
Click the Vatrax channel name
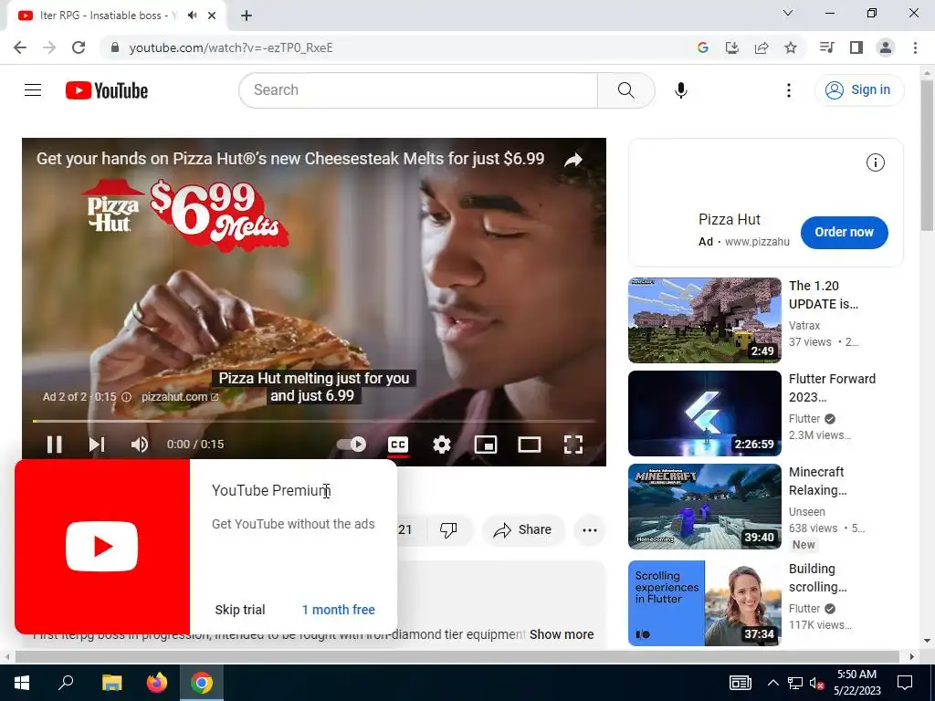804,326
